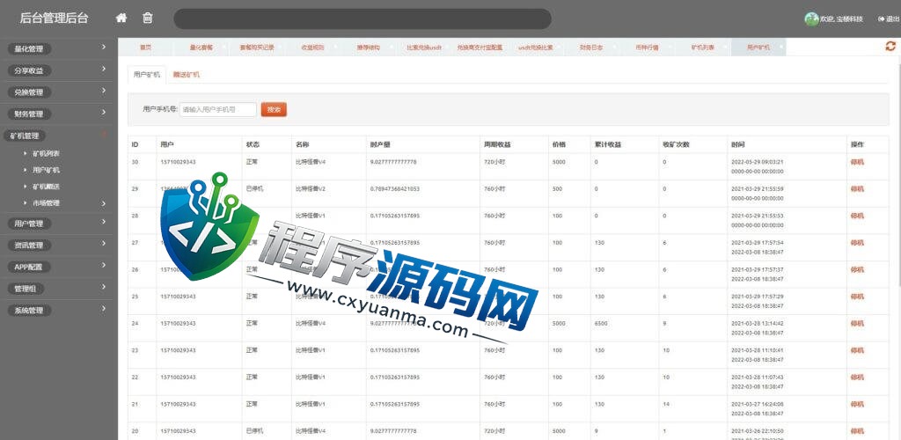Click the orange refresh icon beside the tabs
Viewport: 901px width, 440px height.
coord(890,47)
